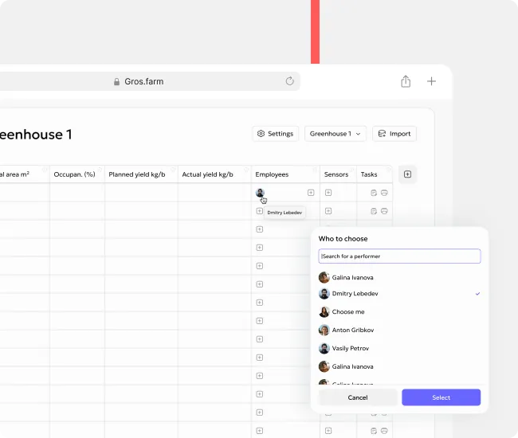Image resolution: width=518 pixels, height=438 pixels.
Task: Expand the Greenhouse 1 dropdown
Action: pos(336,134)
